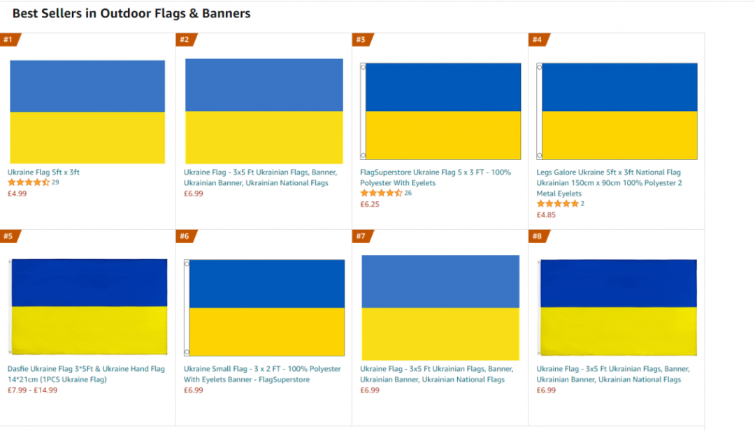This screenshot has width=755, height=431.
Task: Click the #4 rank badge
Action: [x=538, y=40]
